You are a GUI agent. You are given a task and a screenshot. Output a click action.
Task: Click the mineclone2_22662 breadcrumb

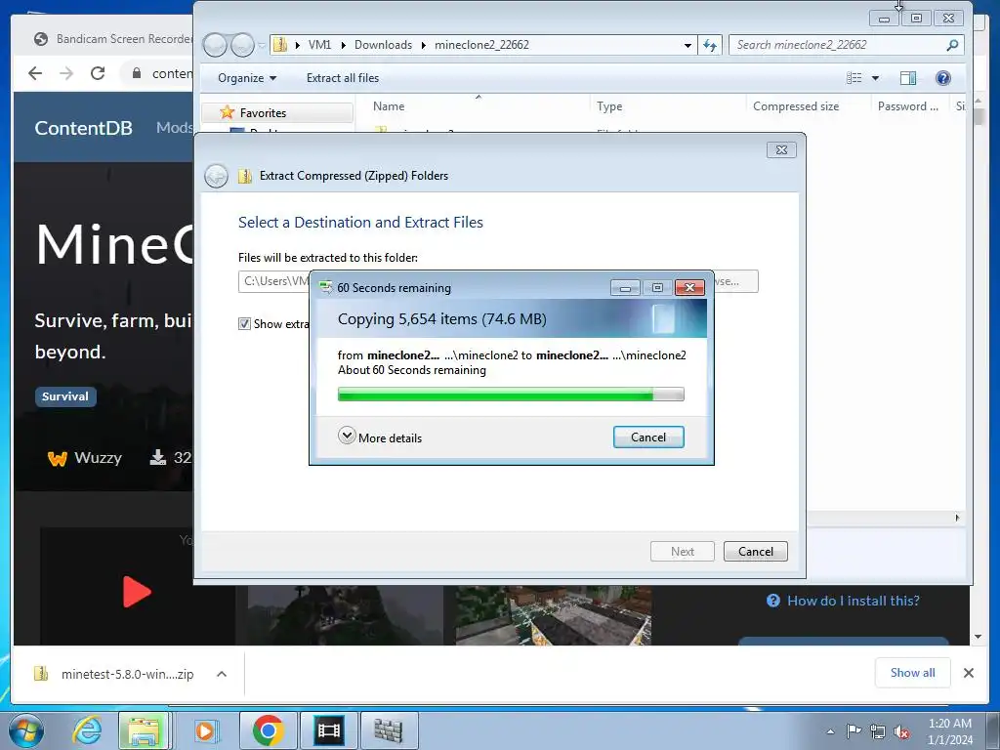coord(481,45)
